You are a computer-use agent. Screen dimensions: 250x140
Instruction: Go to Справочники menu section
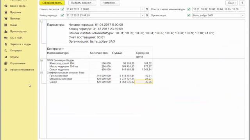(18, 63)
